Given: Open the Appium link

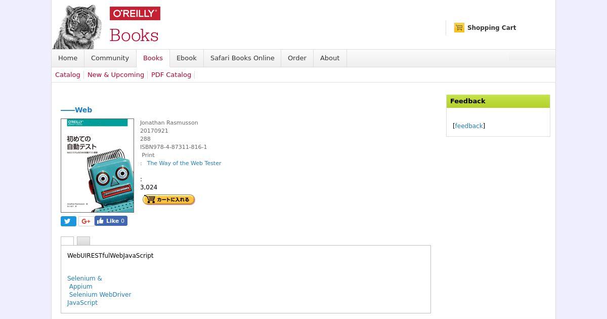Looking at the screenshot, I should [81, 287].
